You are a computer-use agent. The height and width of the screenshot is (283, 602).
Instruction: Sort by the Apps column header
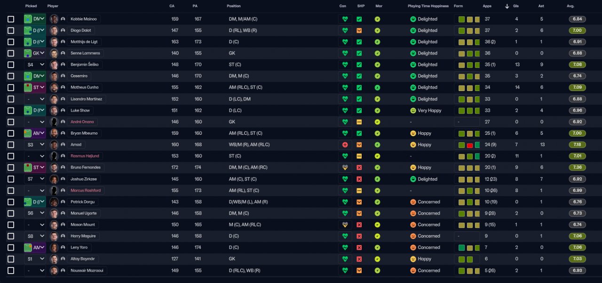coord(487,6)
